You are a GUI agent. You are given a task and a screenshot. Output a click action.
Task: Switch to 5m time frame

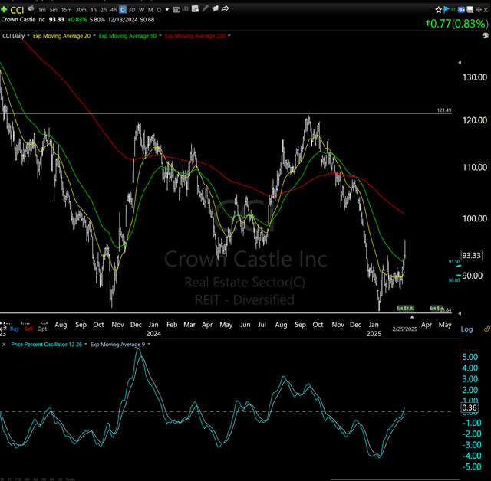tap(53, 10)
